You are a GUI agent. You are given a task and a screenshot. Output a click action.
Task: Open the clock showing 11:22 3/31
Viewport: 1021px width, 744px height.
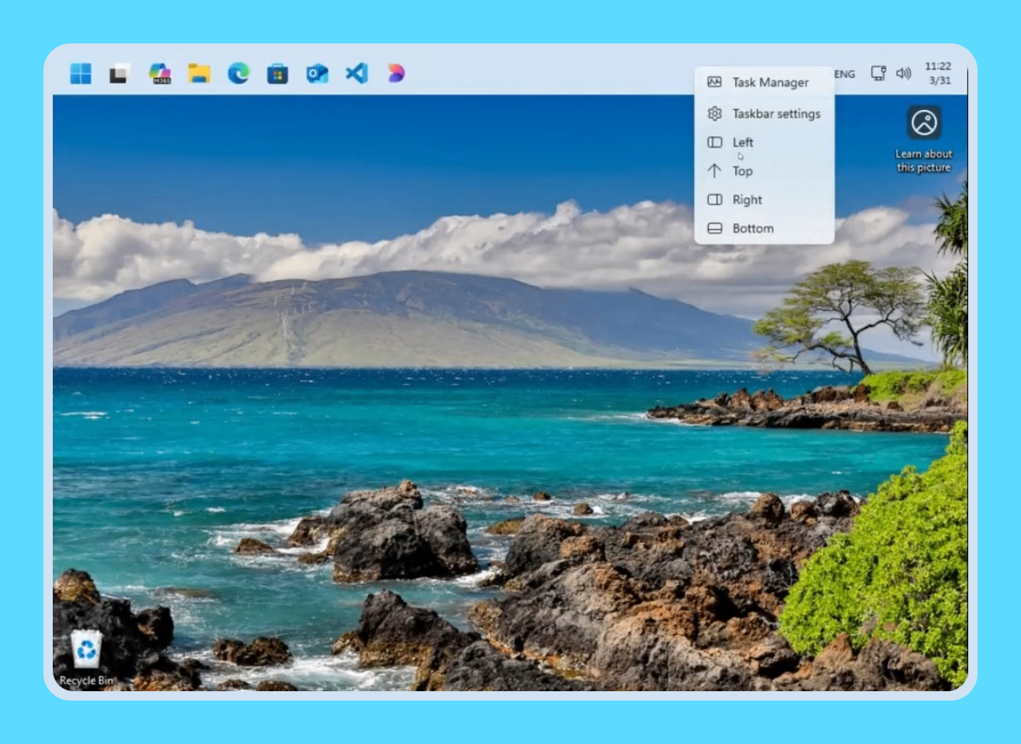pyautogui.click(x=938, y=73)
